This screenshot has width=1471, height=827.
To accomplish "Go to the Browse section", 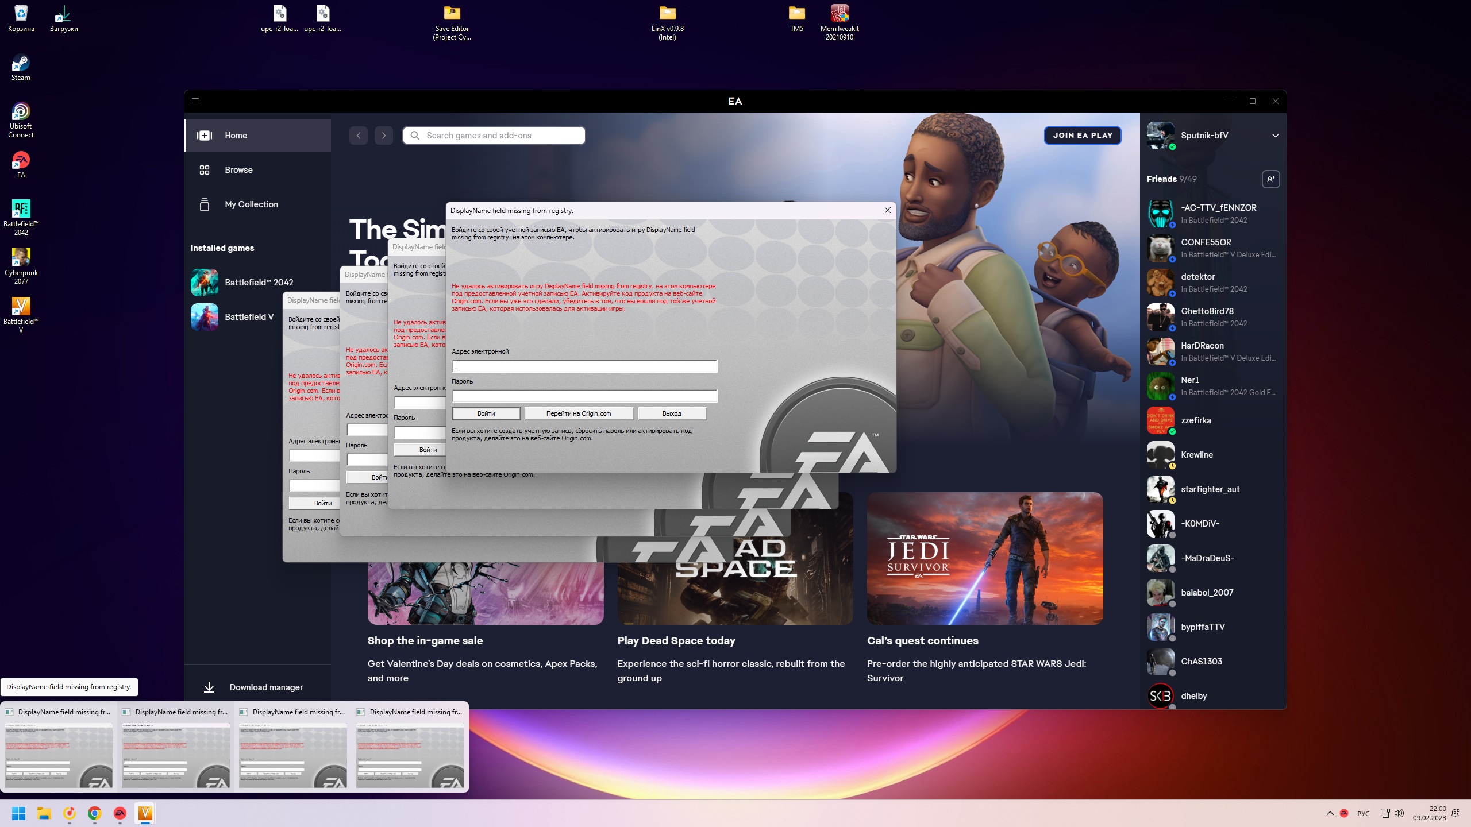I will (x=238, y=170).
